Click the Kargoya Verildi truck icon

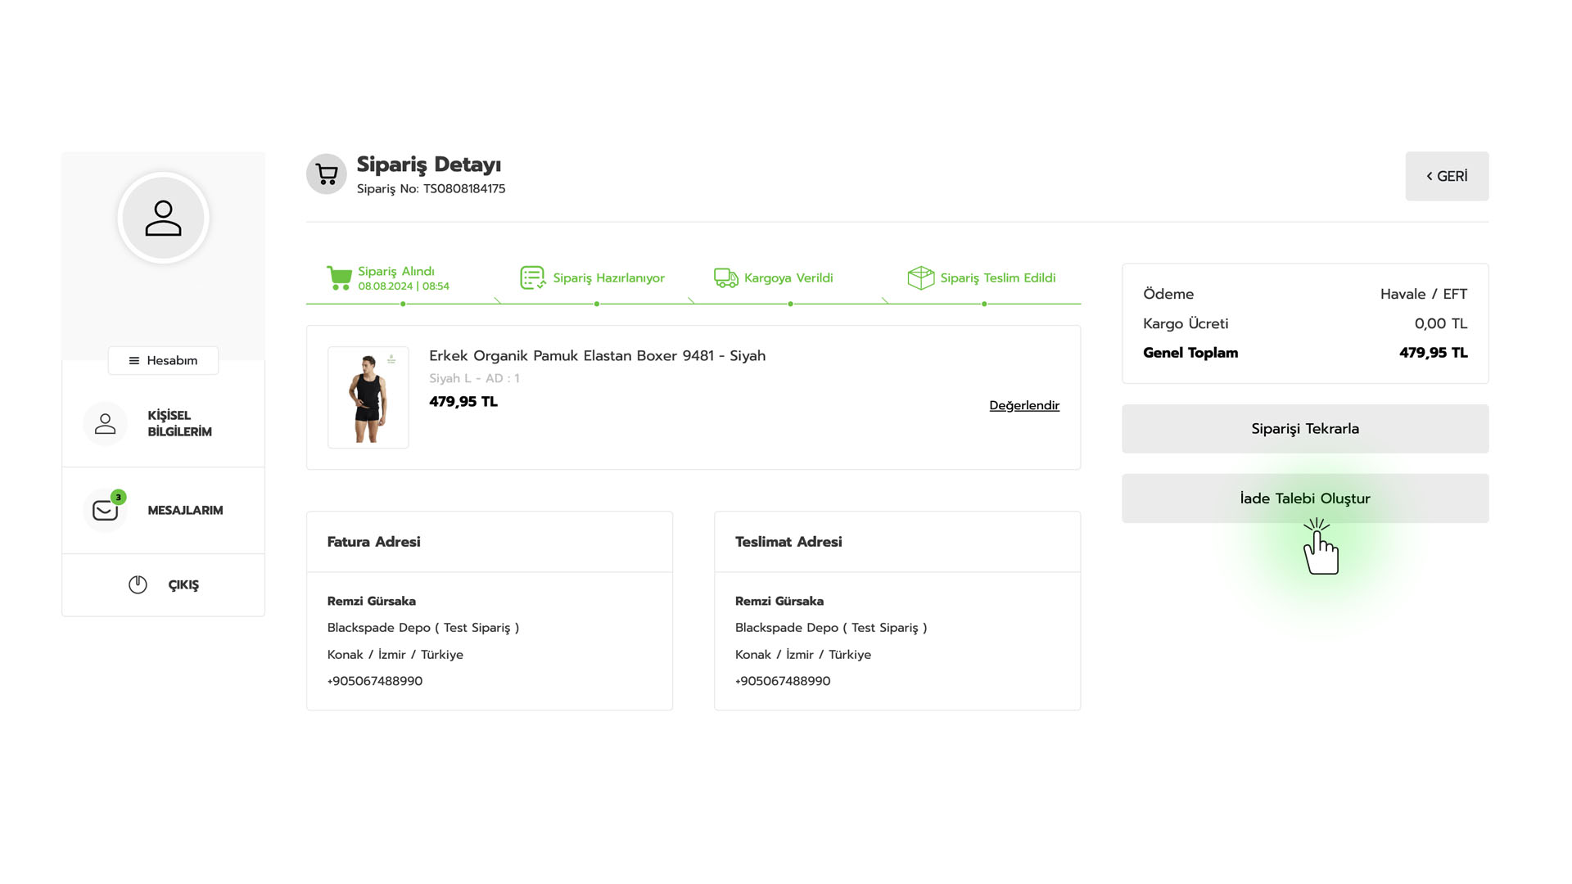click(x=725, y=278)
